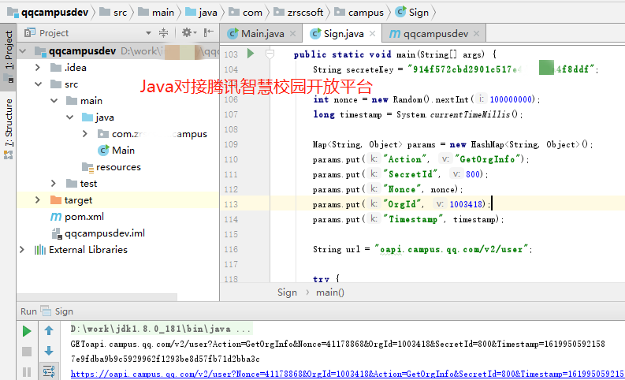The image size is (625, 380).
Task: Open the https oapi.campus.qq.com console link
Action: tap(347, 374)
